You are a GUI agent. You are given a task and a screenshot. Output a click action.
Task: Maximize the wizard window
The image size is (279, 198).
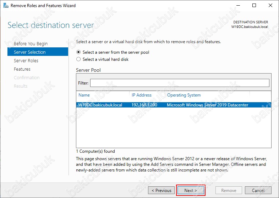254,6
